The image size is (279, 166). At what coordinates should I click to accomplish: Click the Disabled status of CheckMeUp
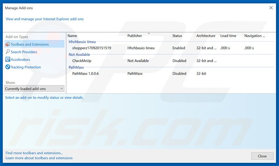point(179,61)
